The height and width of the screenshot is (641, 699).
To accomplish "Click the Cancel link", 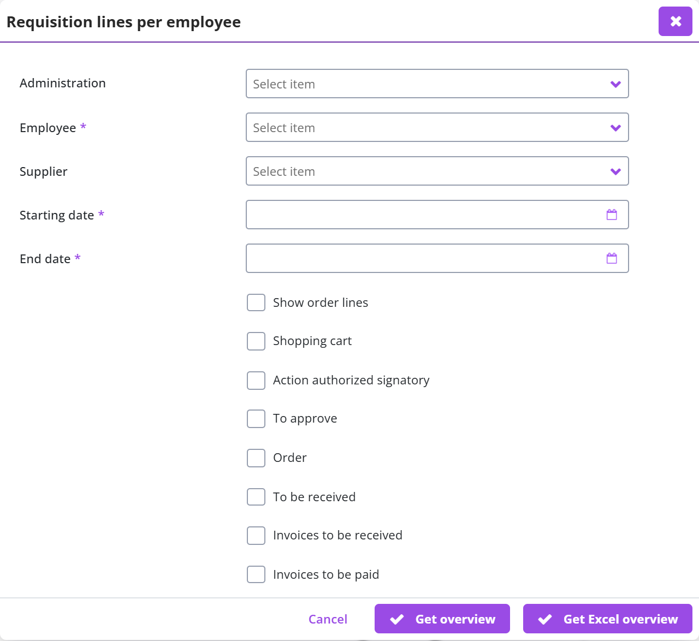I will pyautogui.click(x=328, y=619).
